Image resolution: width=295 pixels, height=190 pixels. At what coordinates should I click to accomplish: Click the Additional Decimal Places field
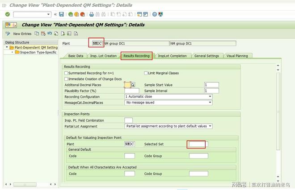pos(127,85)
